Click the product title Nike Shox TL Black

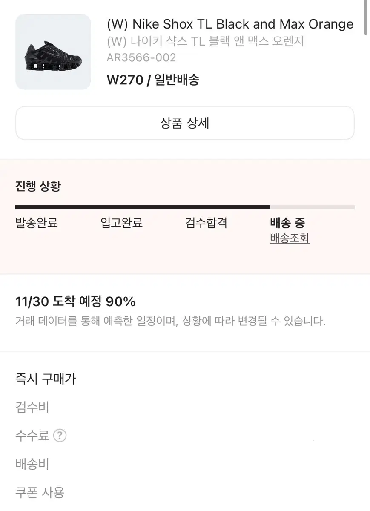point(230,24)
